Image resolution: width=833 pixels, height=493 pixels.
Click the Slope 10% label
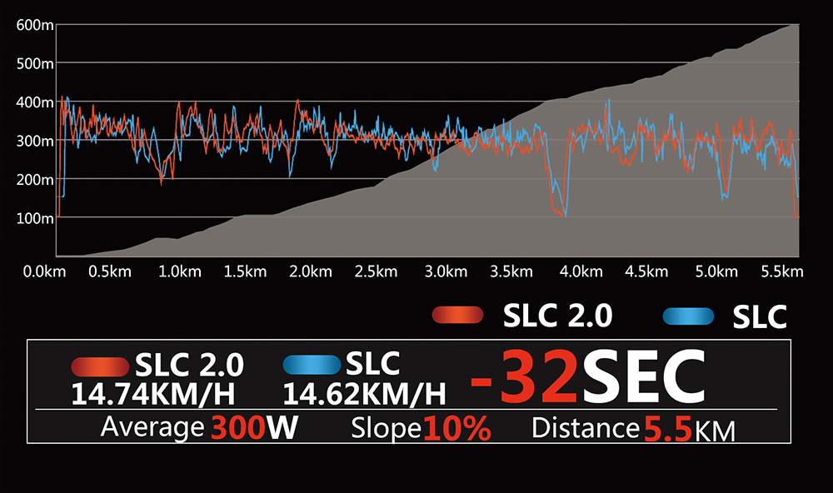click(x=421, y=428)
